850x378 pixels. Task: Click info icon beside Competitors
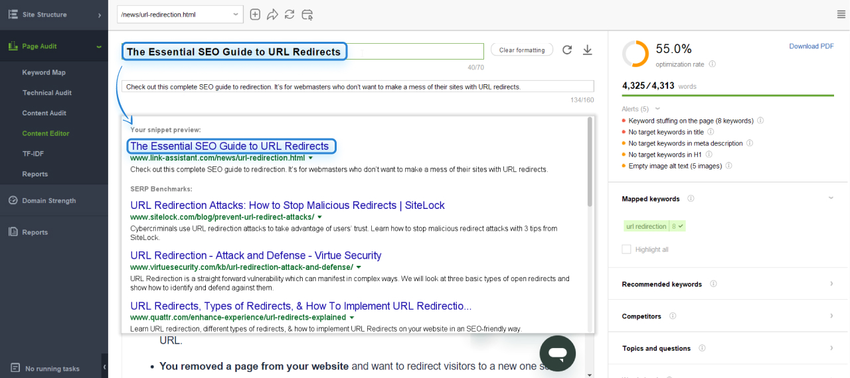(673, 316)
